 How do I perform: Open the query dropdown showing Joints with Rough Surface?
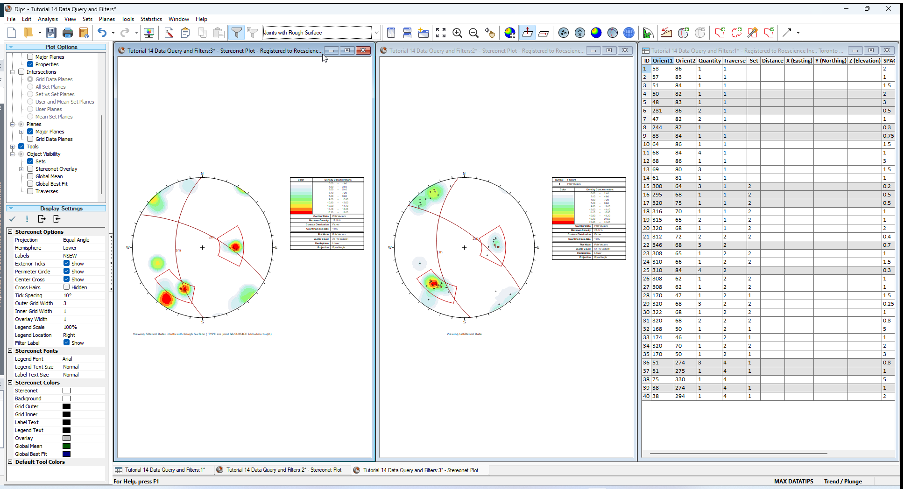pos(376,33)
